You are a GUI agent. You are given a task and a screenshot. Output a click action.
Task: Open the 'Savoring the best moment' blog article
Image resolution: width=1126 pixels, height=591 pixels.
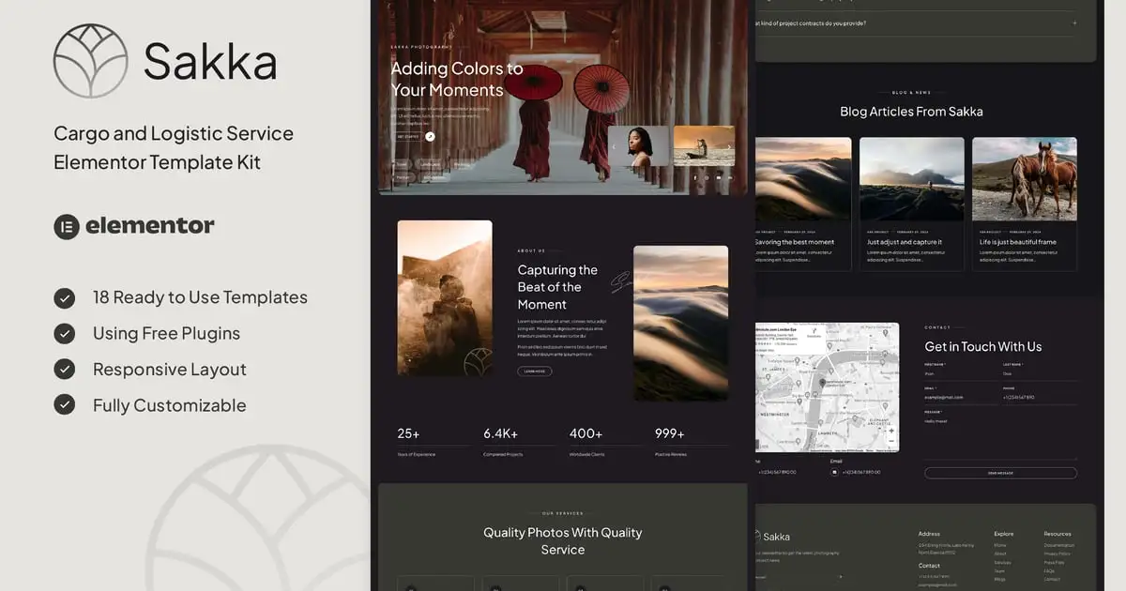click(795, 242)
